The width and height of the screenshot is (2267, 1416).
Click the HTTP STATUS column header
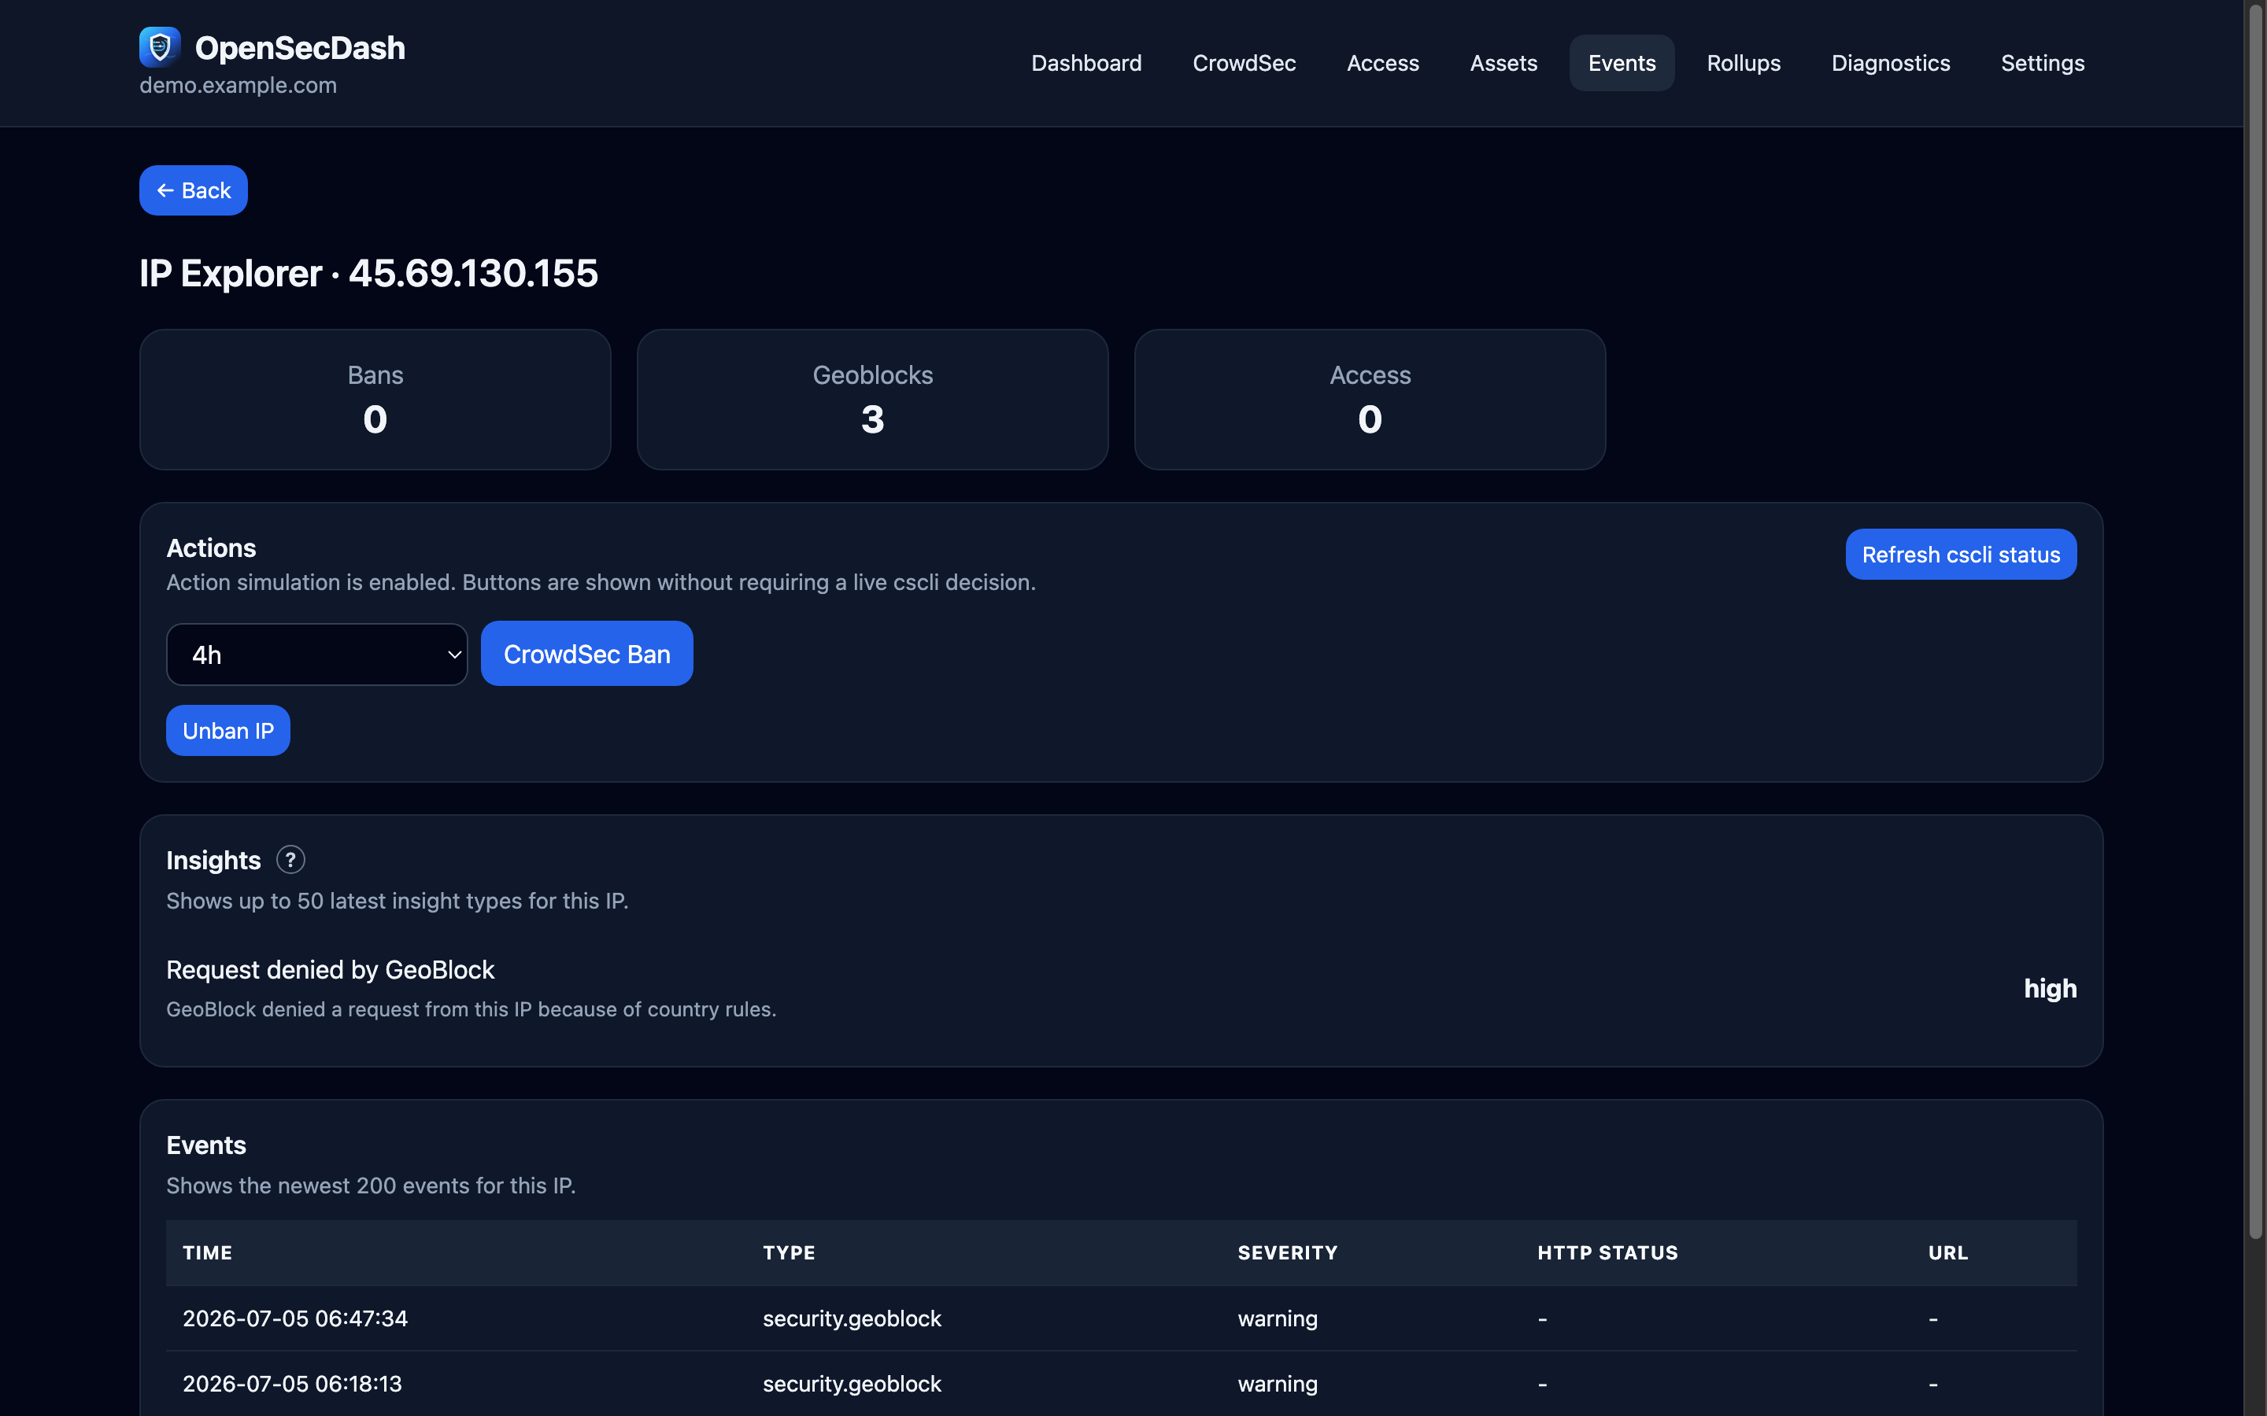pos(1607,1253)
